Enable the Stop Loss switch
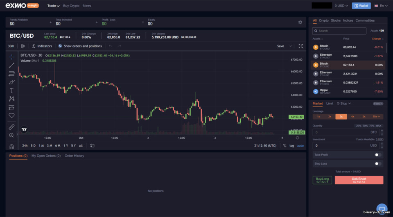The width and height of the screenshot is (393, 217). click(378, 164)
